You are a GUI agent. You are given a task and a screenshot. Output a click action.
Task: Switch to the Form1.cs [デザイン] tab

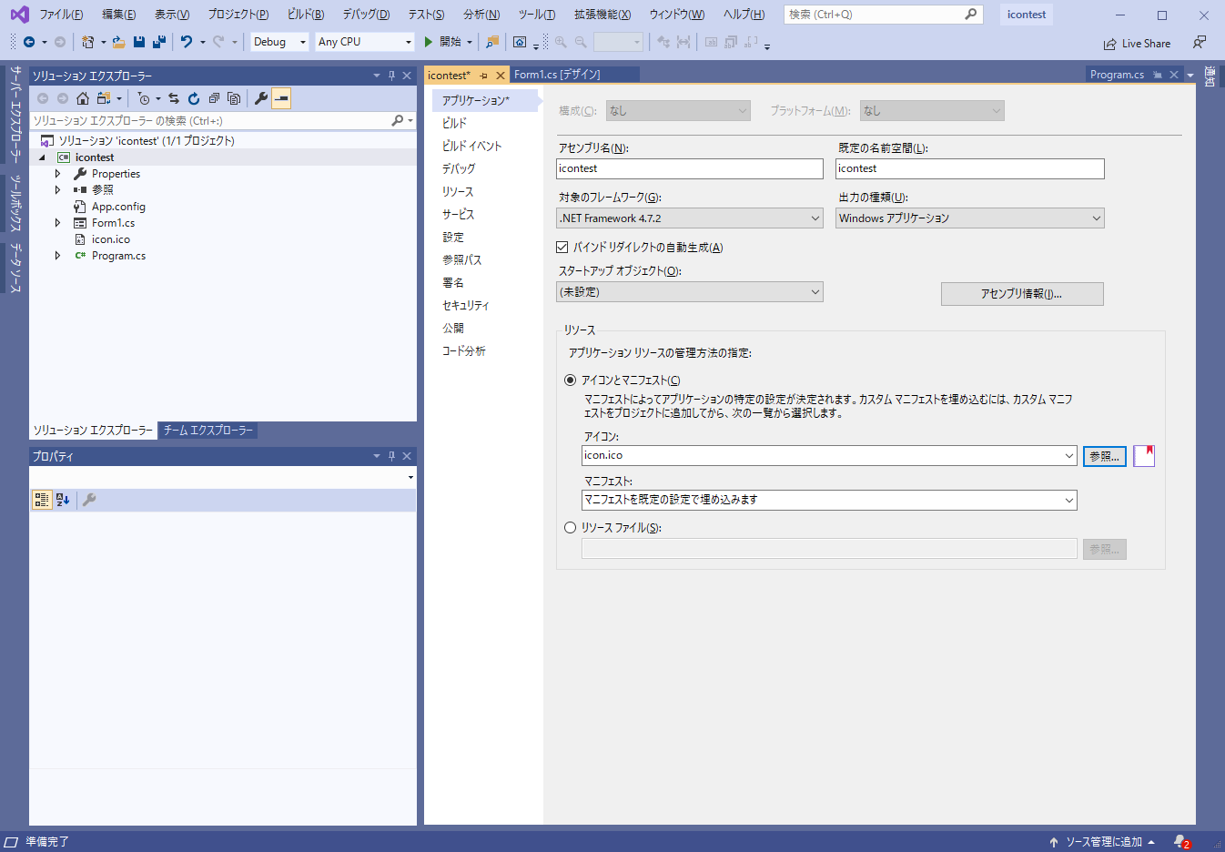pyautogui.click(x=557, y=75)
